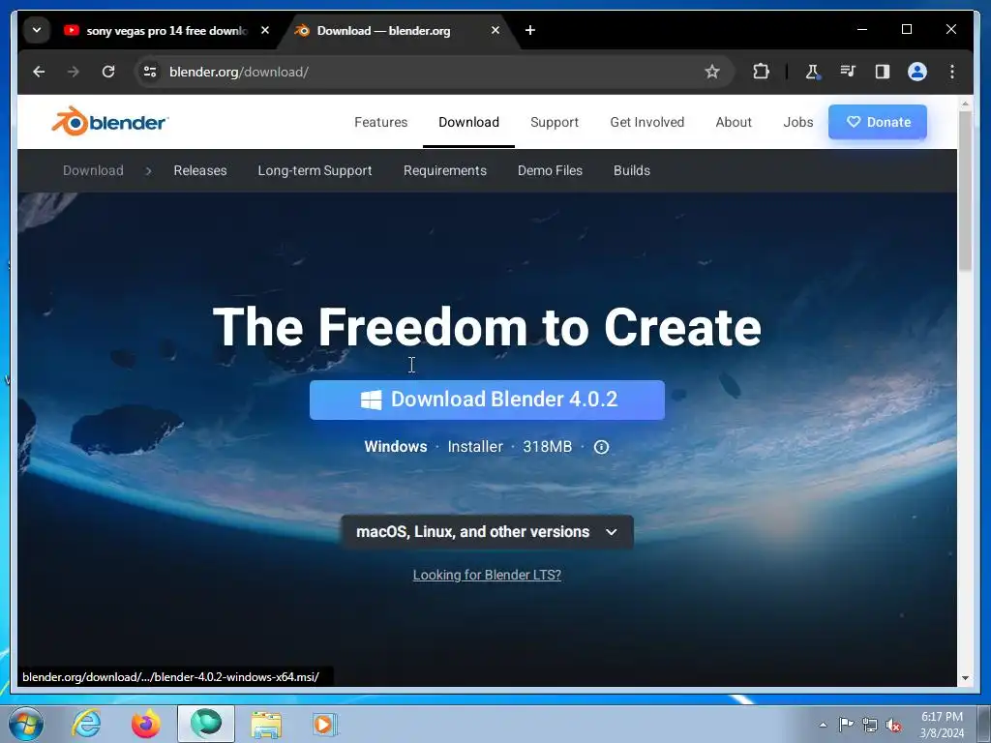
Task: Open the Chrome Labs flask icon
Action: click(813, 72)
